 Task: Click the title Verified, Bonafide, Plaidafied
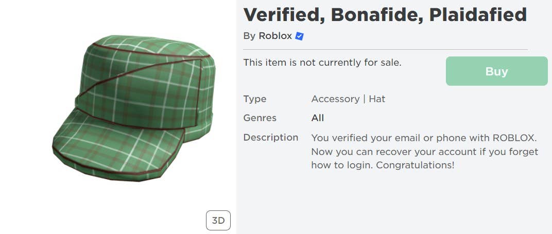pyautogui.click(x=385, y=14)
